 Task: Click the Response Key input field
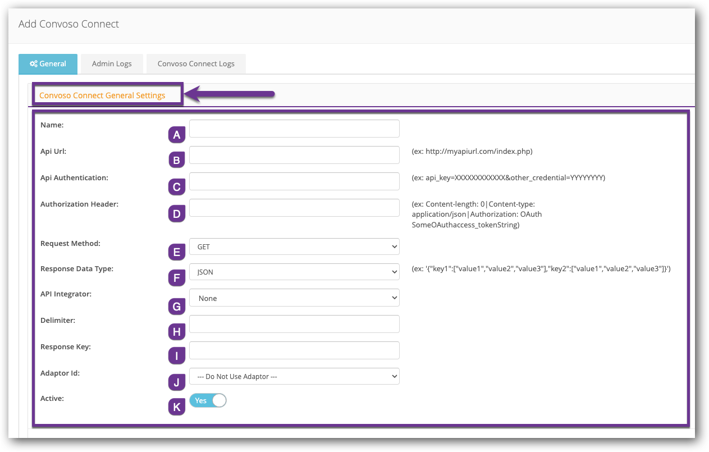294,350
